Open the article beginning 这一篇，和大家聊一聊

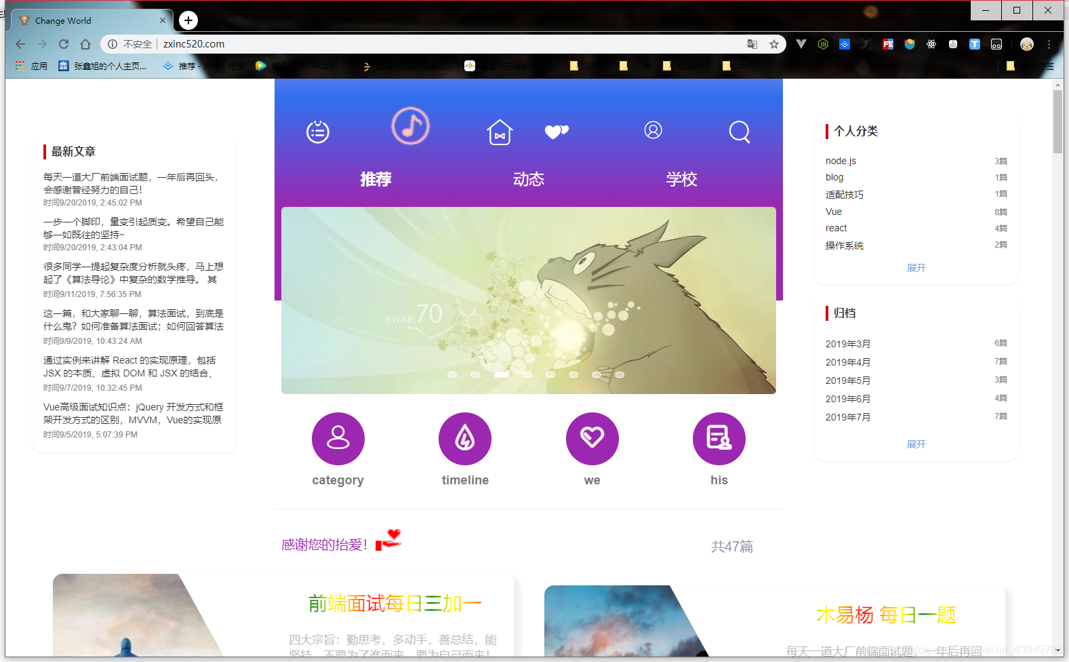133,319
